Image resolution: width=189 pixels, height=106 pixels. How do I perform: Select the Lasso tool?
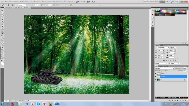tap(2, 15)
